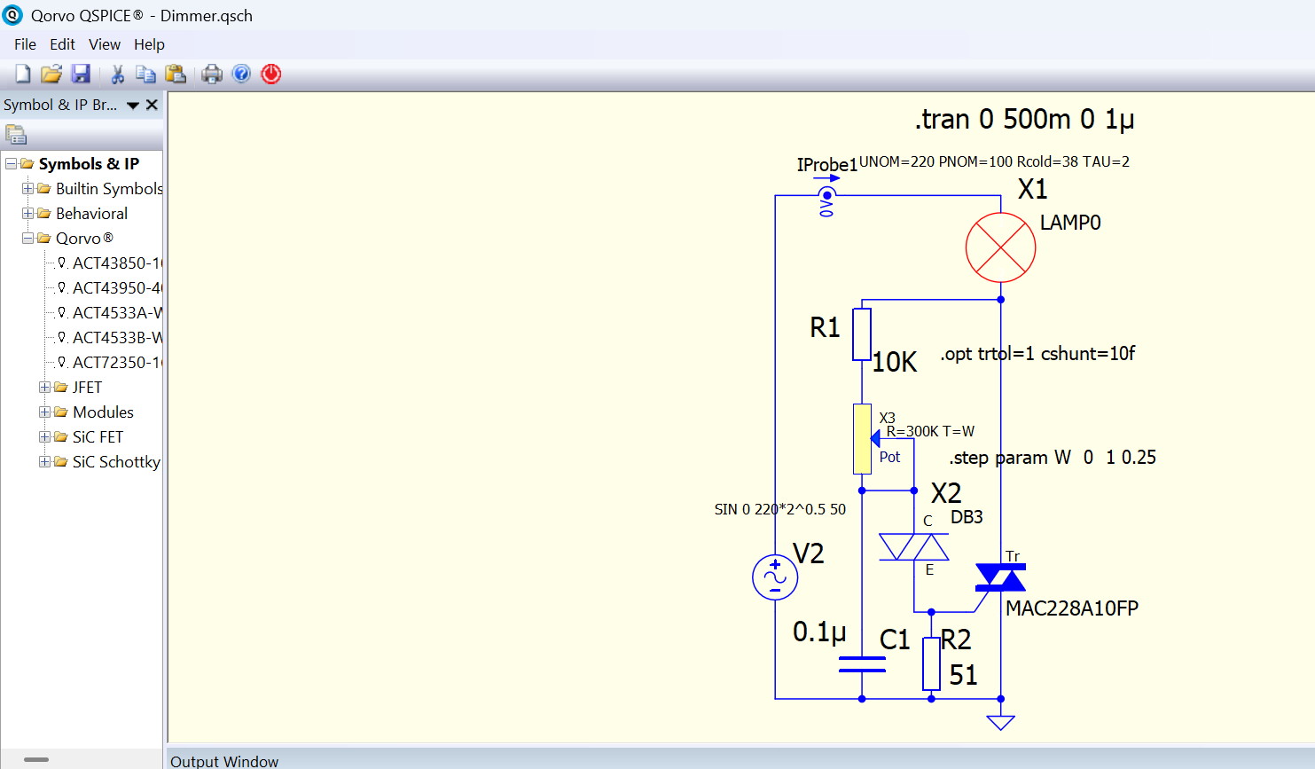1315x769 pixels.
Task: Collapse the Symbols & IP root node
Action: point(11,164)
